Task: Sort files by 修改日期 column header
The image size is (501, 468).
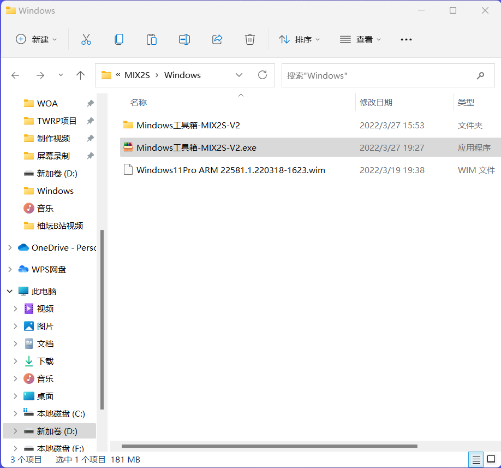Action: 376,102
